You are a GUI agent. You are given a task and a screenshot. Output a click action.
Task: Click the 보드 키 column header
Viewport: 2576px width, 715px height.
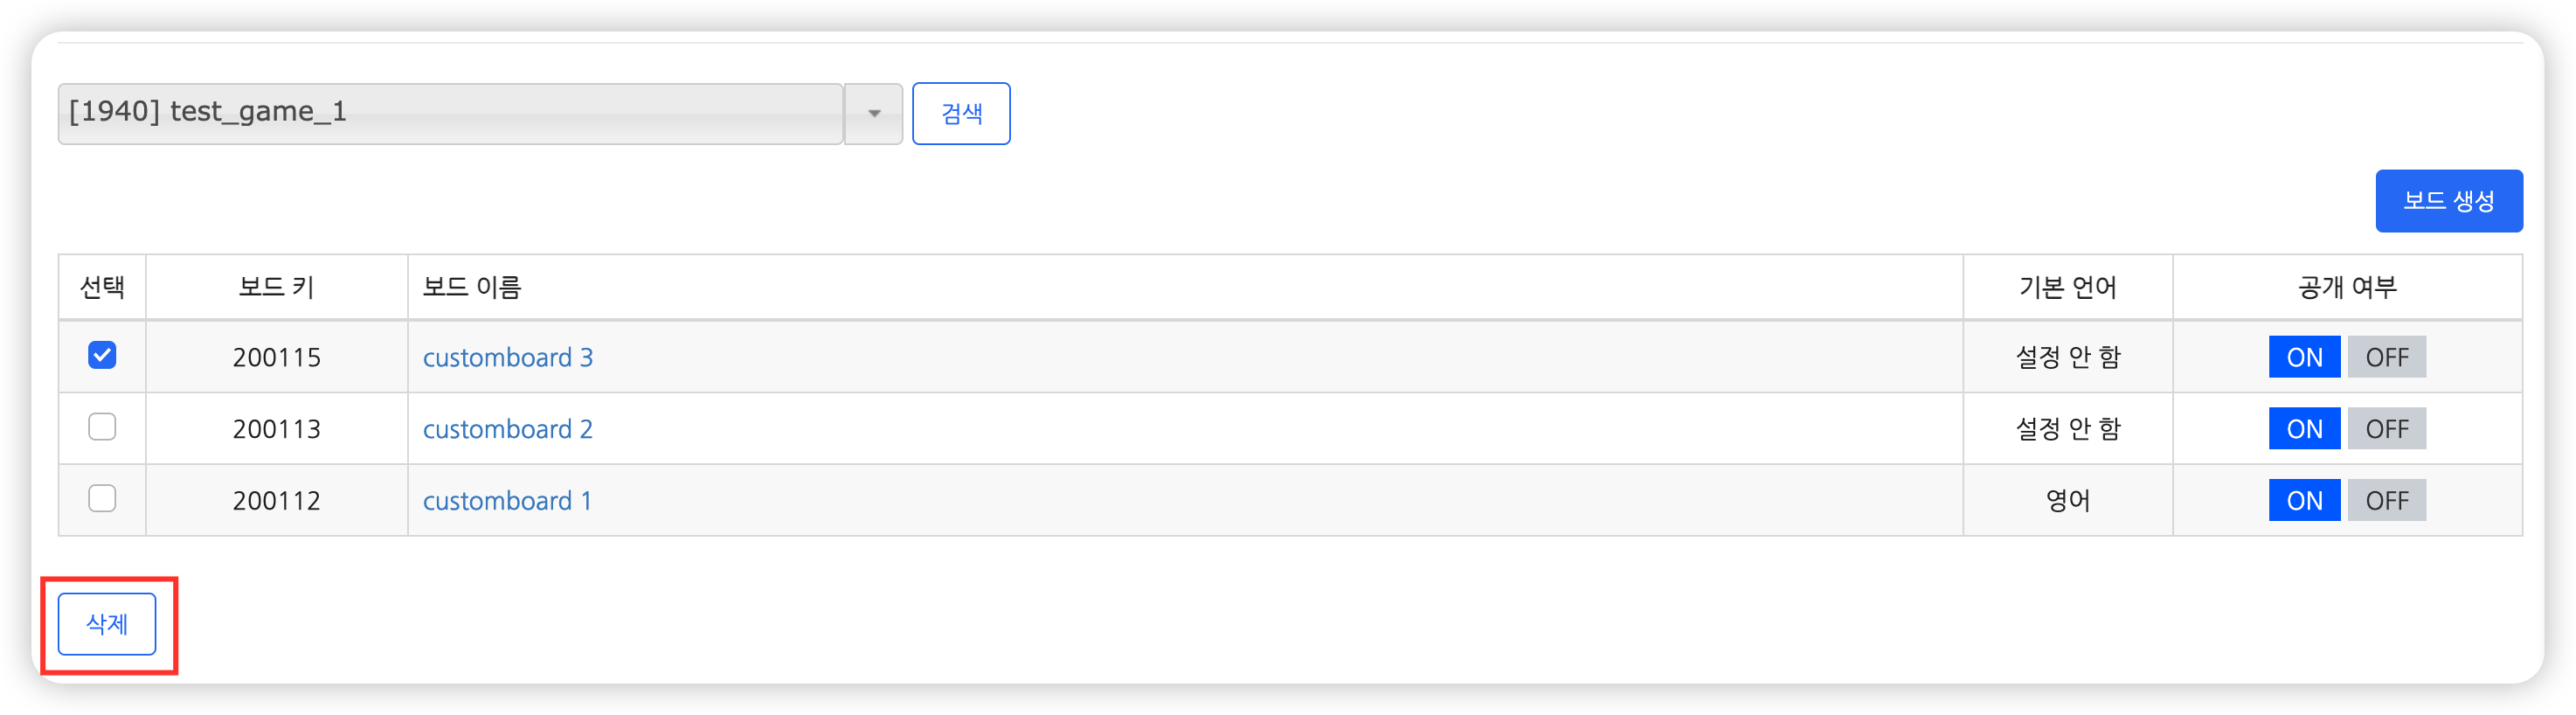[x=276, y=288]
